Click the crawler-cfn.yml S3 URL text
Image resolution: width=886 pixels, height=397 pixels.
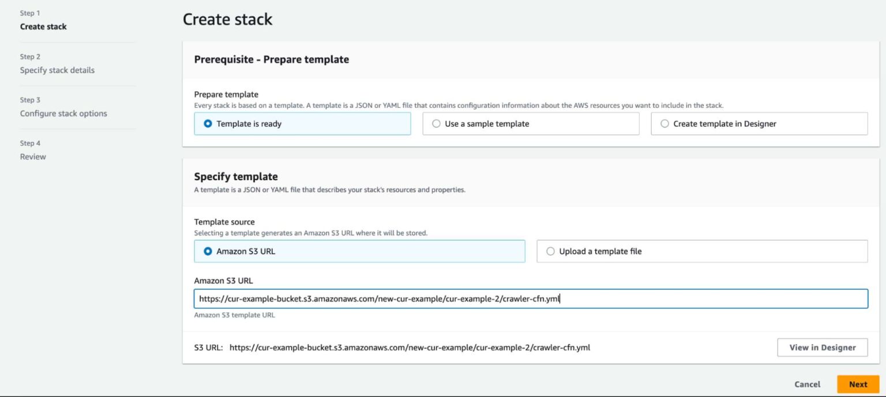tap(410, 347)
